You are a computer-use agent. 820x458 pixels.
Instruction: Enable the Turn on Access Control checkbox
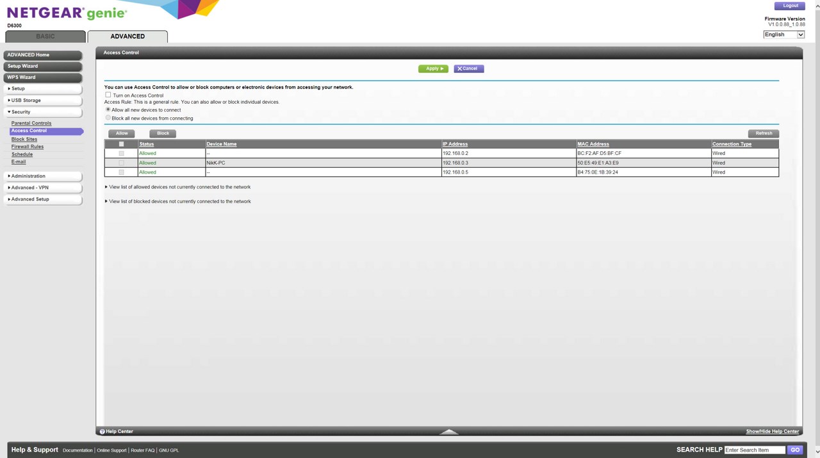108,95
